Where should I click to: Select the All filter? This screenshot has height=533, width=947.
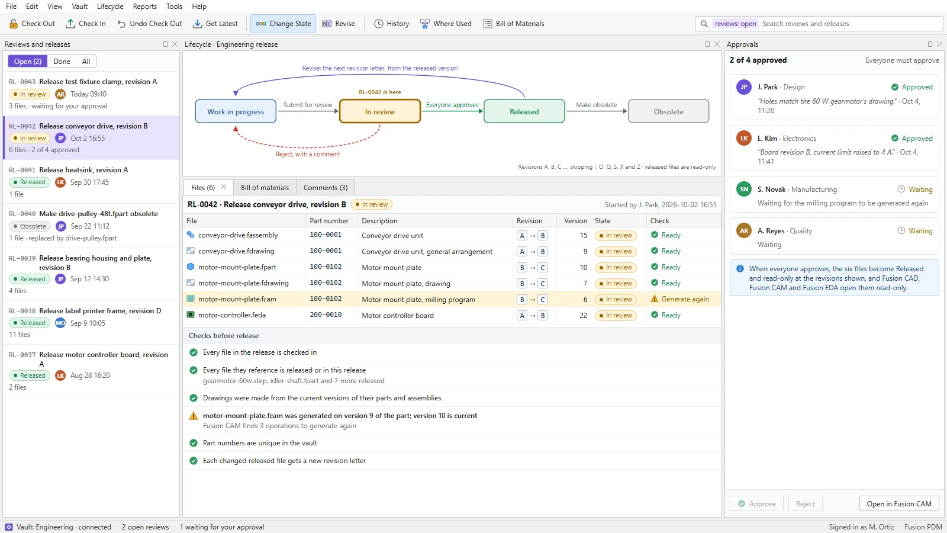[86, 62]
